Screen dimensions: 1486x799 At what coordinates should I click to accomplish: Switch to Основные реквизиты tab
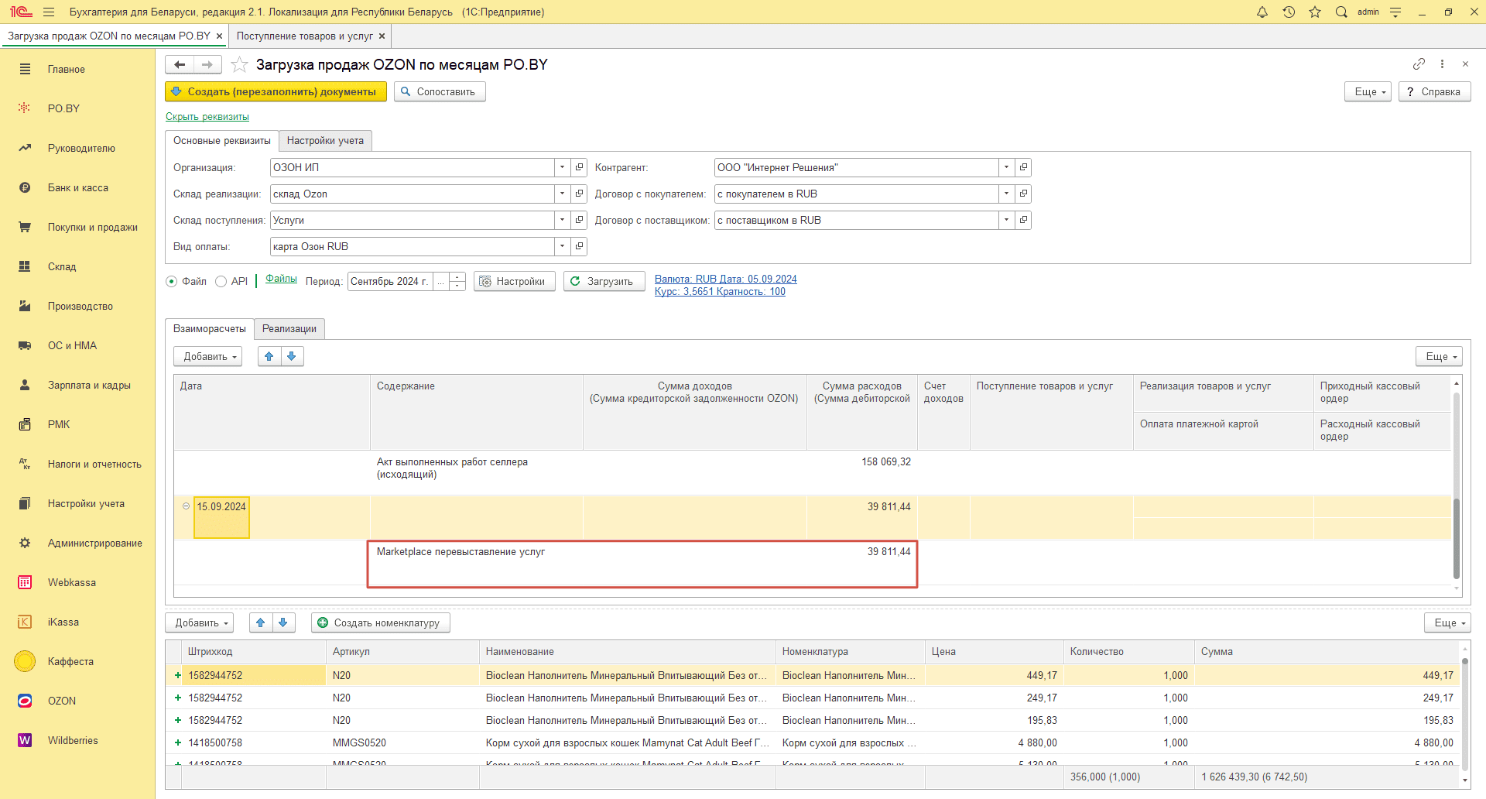coord(222,140)
